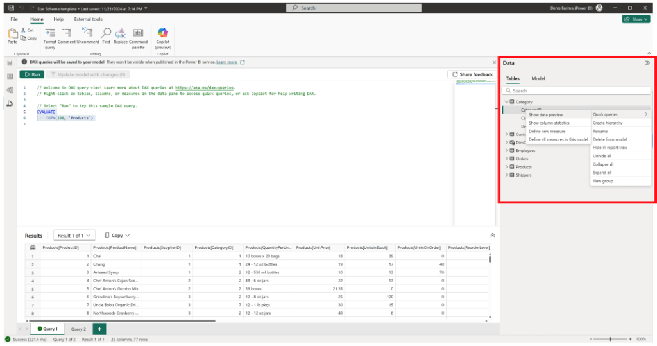Image resolution: width=657 pixels, height=346 pixels.
Task: Switch to Model view in left sidebar
Action: click(10, 90)
